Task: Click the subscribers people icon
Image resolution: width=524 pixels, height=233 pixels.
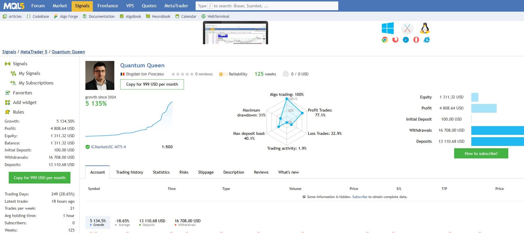Action: click(x=286, y=74)
